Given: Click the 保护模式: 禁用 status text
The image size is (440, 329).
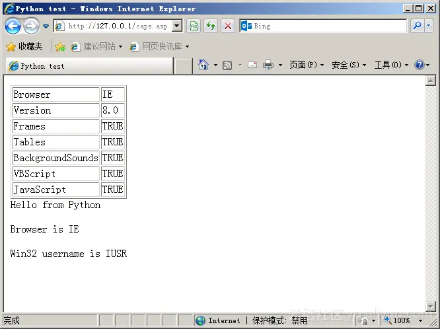Looking at the screenshot, I should tap(279, 320).
